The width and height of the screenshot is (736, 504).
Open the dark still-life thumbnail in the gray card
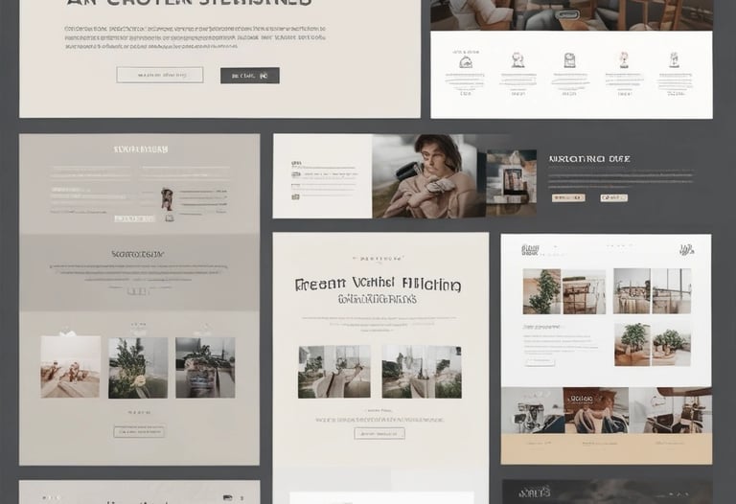coord(205,367)
